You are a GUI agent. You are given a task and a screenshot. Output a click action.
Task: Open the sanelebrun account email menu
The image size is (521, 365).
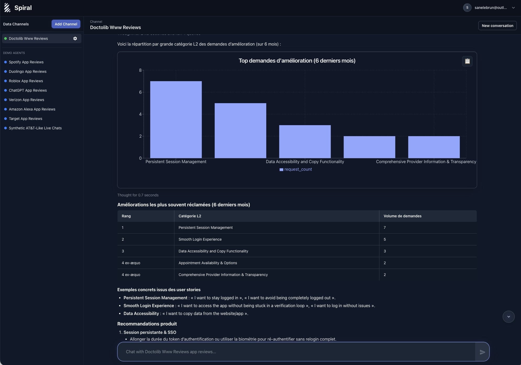tap(490, 8)
